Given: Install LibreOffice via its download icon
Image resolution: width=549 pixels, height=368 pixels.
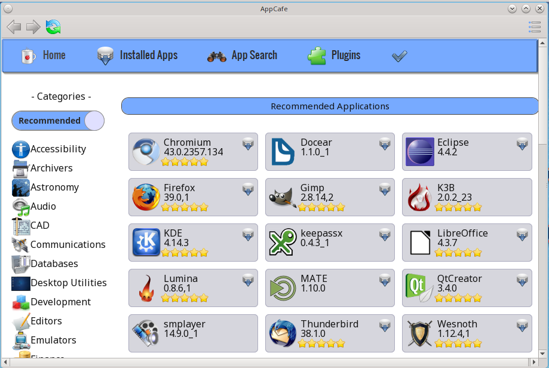Looking at the screenshot, I should (x=522, y=235).
